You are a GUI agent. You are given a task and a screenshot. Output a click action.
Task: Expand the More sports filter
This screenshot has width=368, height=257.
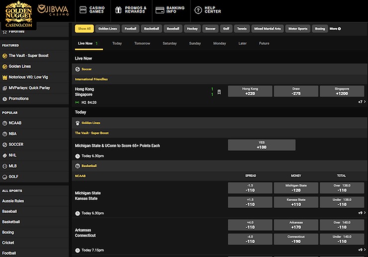click(x=335, y=29)
